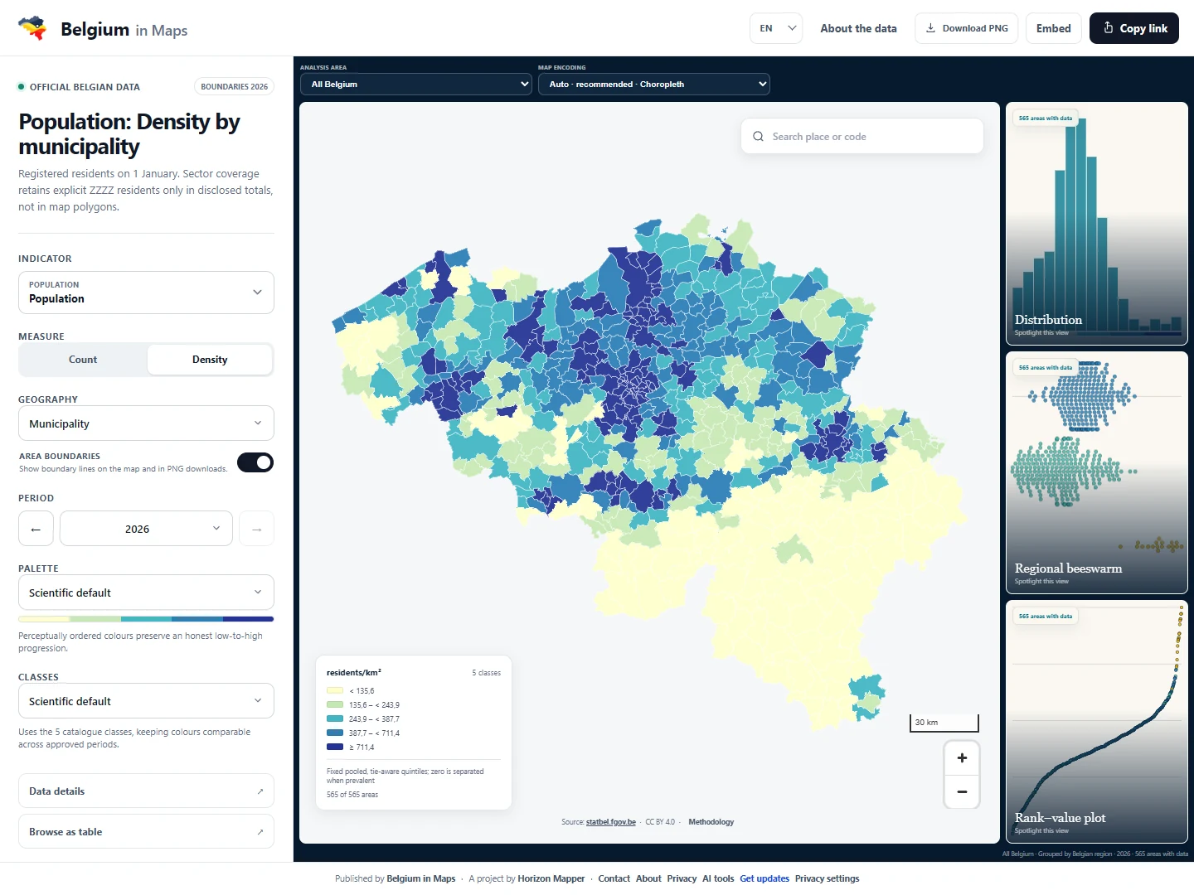Image resolution: width=1194 pixels, height=895 pixels.
Task: Expand the Population indicator dropdown
Action: [146, 293]
